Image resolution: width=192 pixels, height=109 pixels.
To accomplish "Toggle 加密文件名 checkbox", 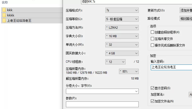I will [x=152, y=101].
